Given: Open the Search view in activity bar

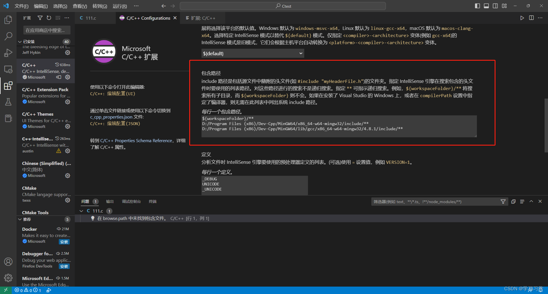Looking at the screenshot, I should pyautogui.click(x=8, y=36).
